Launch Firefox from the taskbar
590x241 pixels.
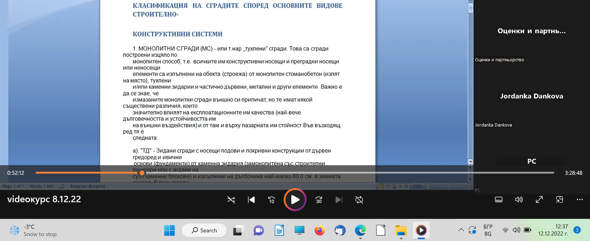tap(320, 230)
